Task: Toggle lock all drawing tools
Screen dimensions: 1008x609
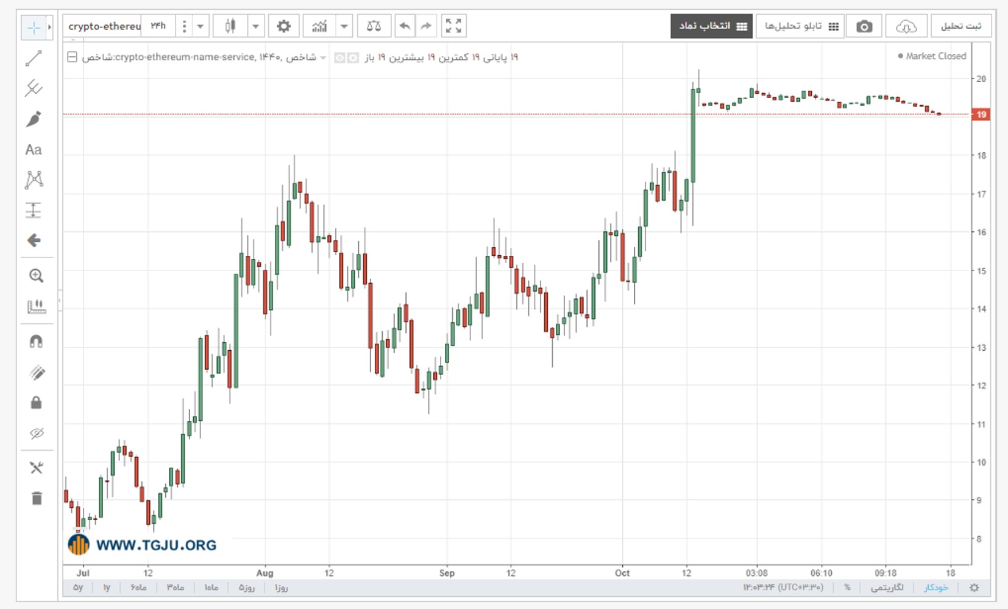Action: point(36,403)
